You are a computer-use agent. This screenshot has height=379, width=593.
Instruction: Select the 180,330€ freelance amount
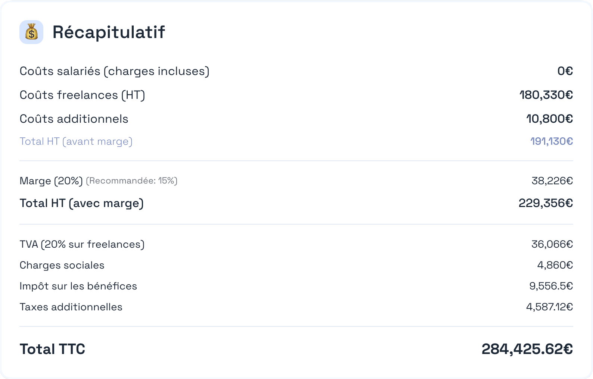546,95
